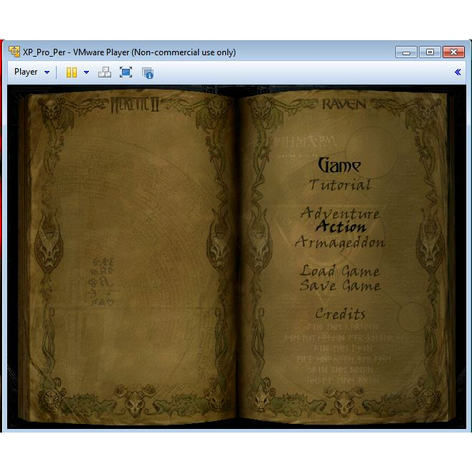Click the Raven logo atop right page

tap(343, 105)
